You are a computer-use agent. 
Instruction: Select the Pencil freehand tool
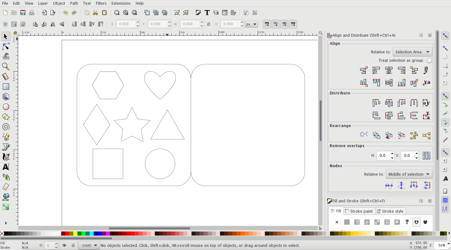(6, 137)
